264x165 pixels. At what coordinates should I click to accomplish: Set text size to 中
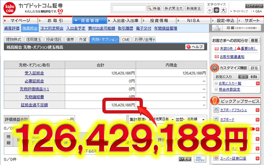216,11
